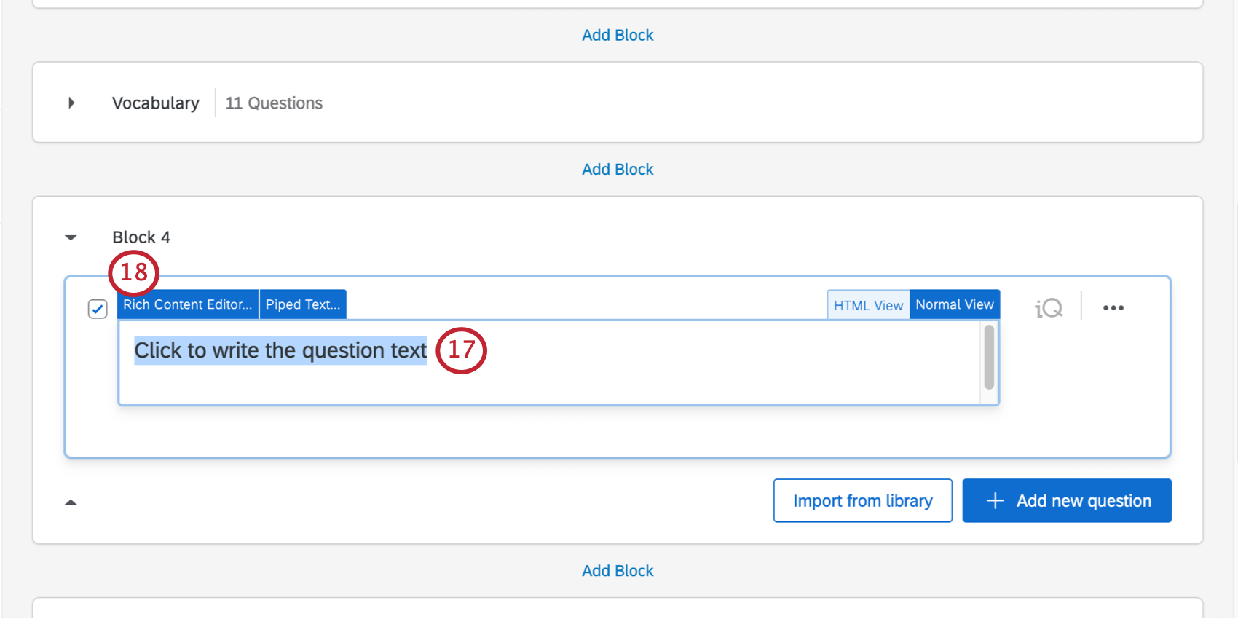The image size is (1238, 619).
Task: Click the plus icon on Add new question
Action: tap(995, 501)
